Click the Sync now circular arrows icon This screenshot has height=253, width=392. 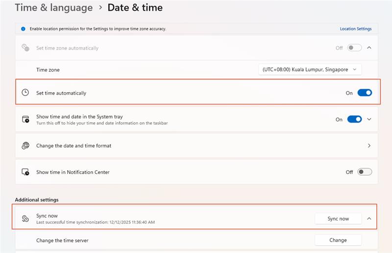coord(25,219)
